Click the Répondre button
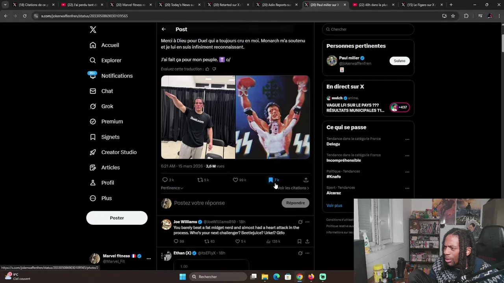 (x=295, y=203)
